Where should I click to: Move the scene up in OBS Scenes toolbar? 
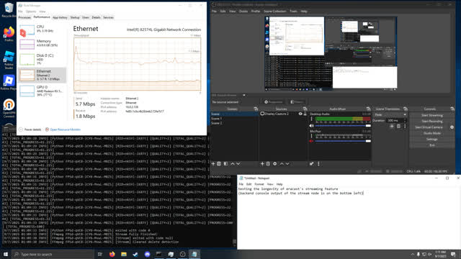coord(233,164)
